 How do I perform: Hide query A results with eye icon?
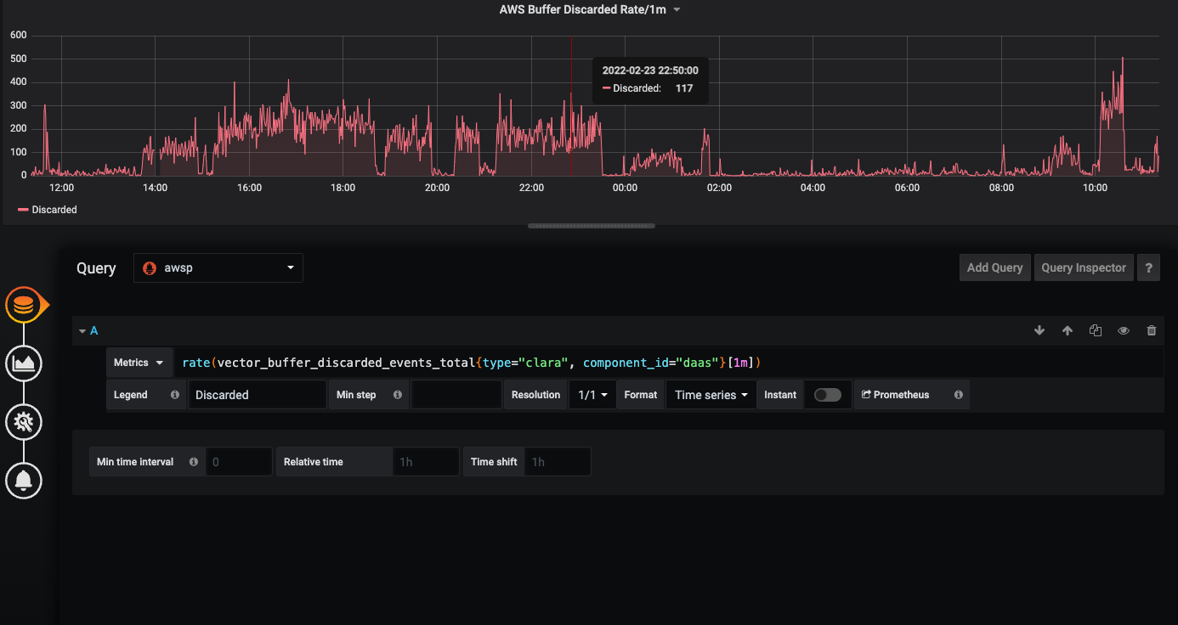[1123, 330]
